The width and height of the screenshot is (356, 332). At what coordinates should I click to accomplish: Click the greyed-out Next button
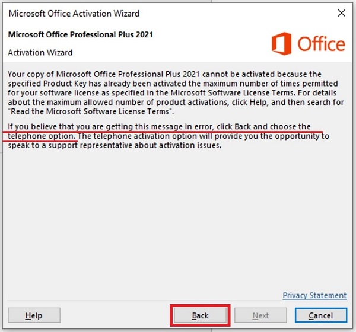(x=260, y=315)
